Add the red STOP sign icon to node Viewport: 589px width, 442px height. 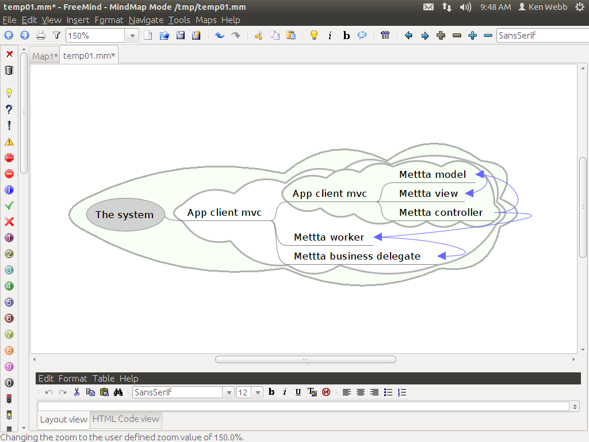click(9, 158)
